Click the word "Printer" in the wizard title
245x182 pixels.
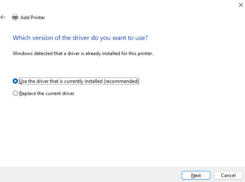click(x=38, y=18)
